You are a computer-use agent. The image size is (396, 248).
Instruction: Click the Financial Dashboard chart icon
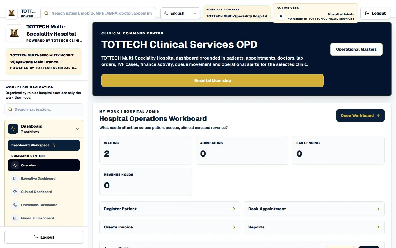point(15,218)
